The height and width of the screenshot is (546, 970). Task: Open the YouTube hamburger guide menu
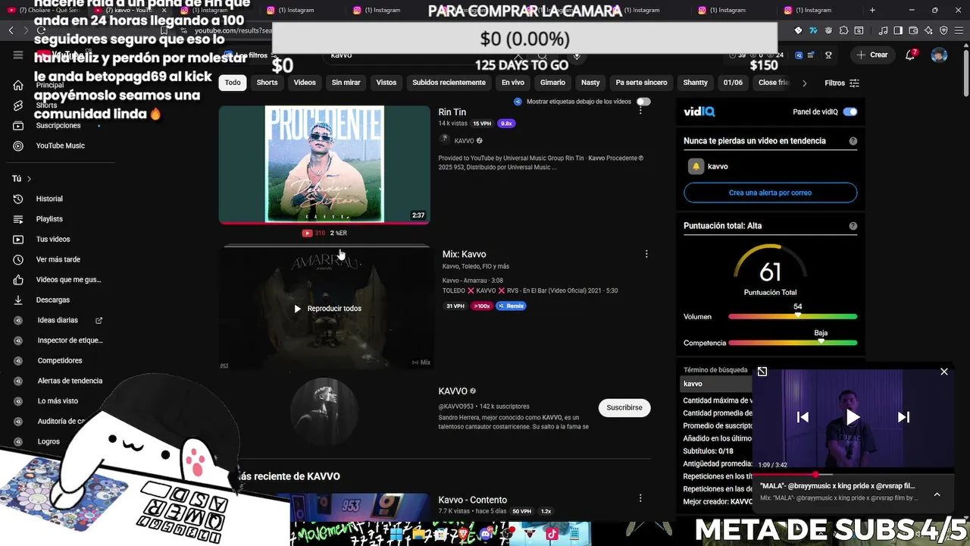tap(18, 55)
